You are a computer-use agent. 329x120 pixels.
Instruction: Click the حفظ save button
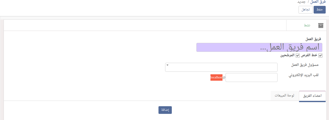[x=320, y=9]
